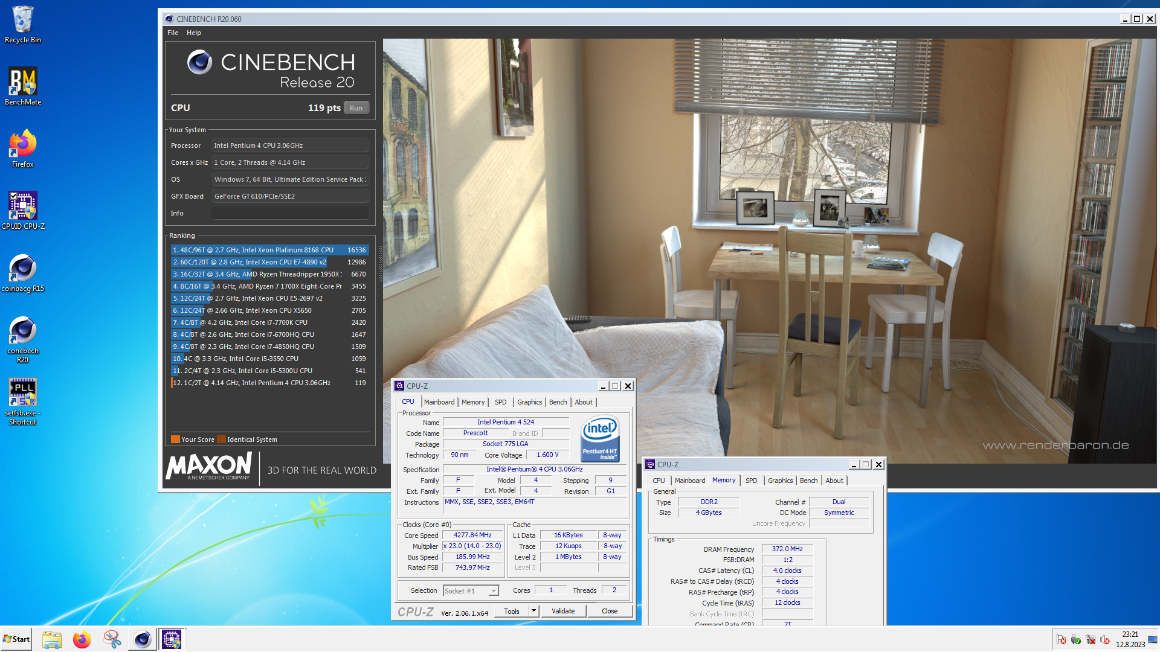
Task: Click the Your Score orange legend swatch
Action: pyautogui.click(x=175, y=439)
